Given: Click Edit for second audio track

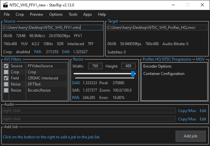Looking at the screenshot, I should point(203,119).
